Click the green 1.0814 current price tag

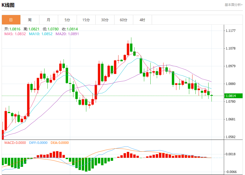point(233,96)
